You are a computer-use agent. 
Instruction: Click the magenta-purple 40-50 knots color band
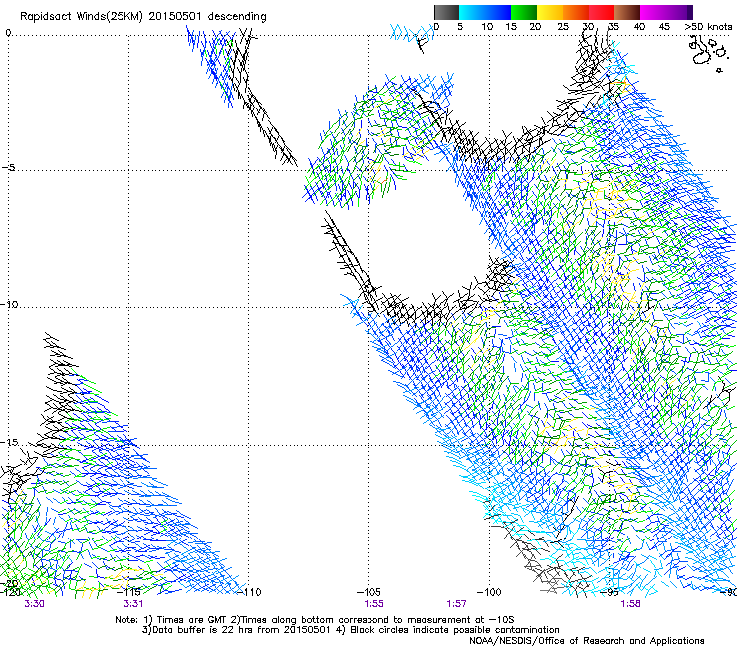click(666, 12)
